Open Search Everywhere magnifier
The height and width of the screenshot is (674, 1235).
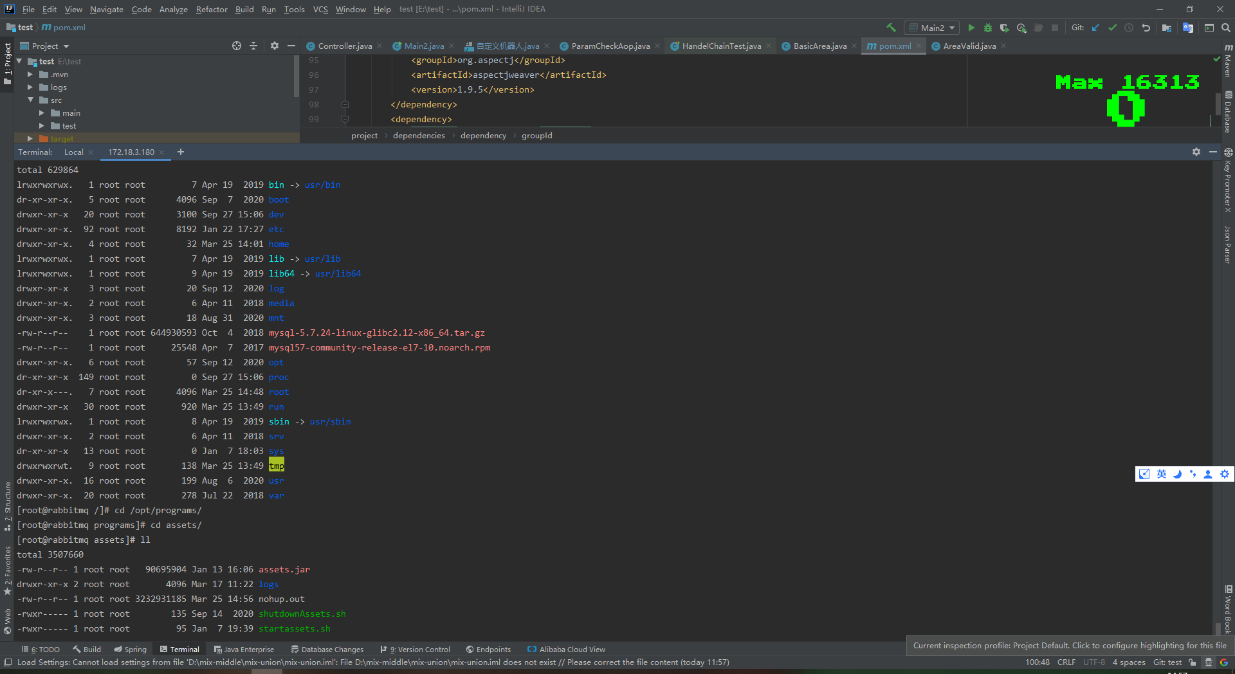(x=1226, y=28)
